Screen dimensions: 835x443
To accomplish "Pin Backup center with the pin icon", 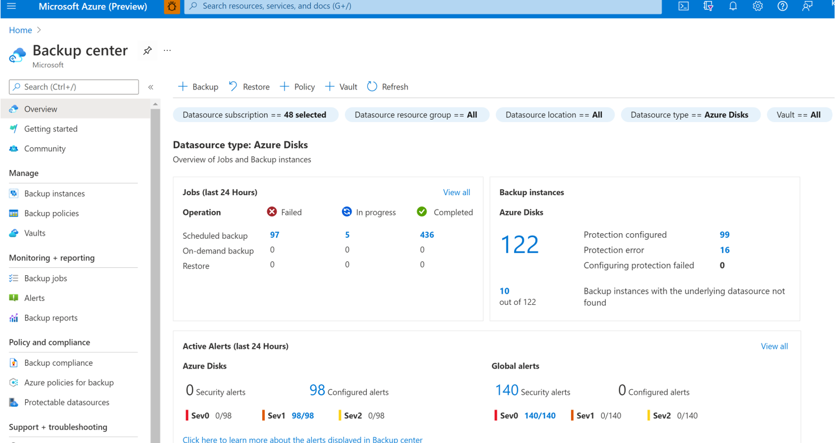I will coord(148,50).
